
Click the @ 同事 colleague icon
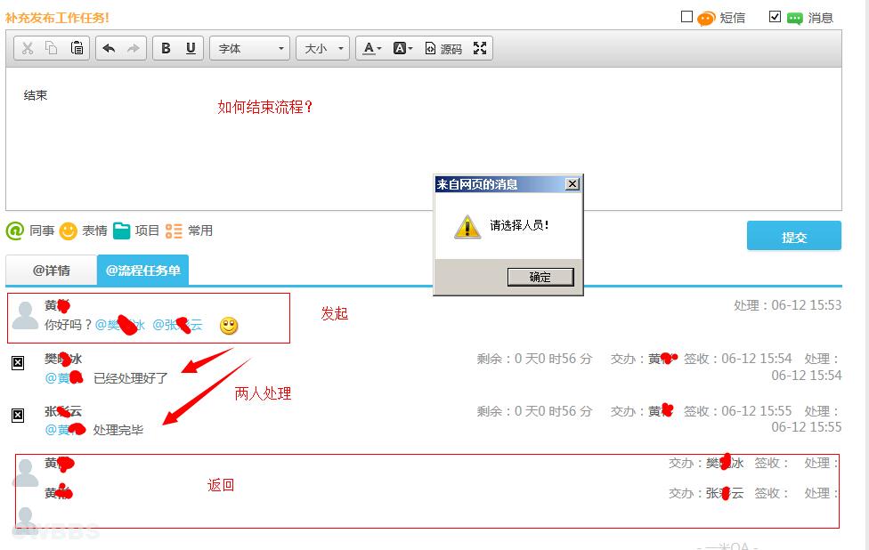tap(15, 231)
